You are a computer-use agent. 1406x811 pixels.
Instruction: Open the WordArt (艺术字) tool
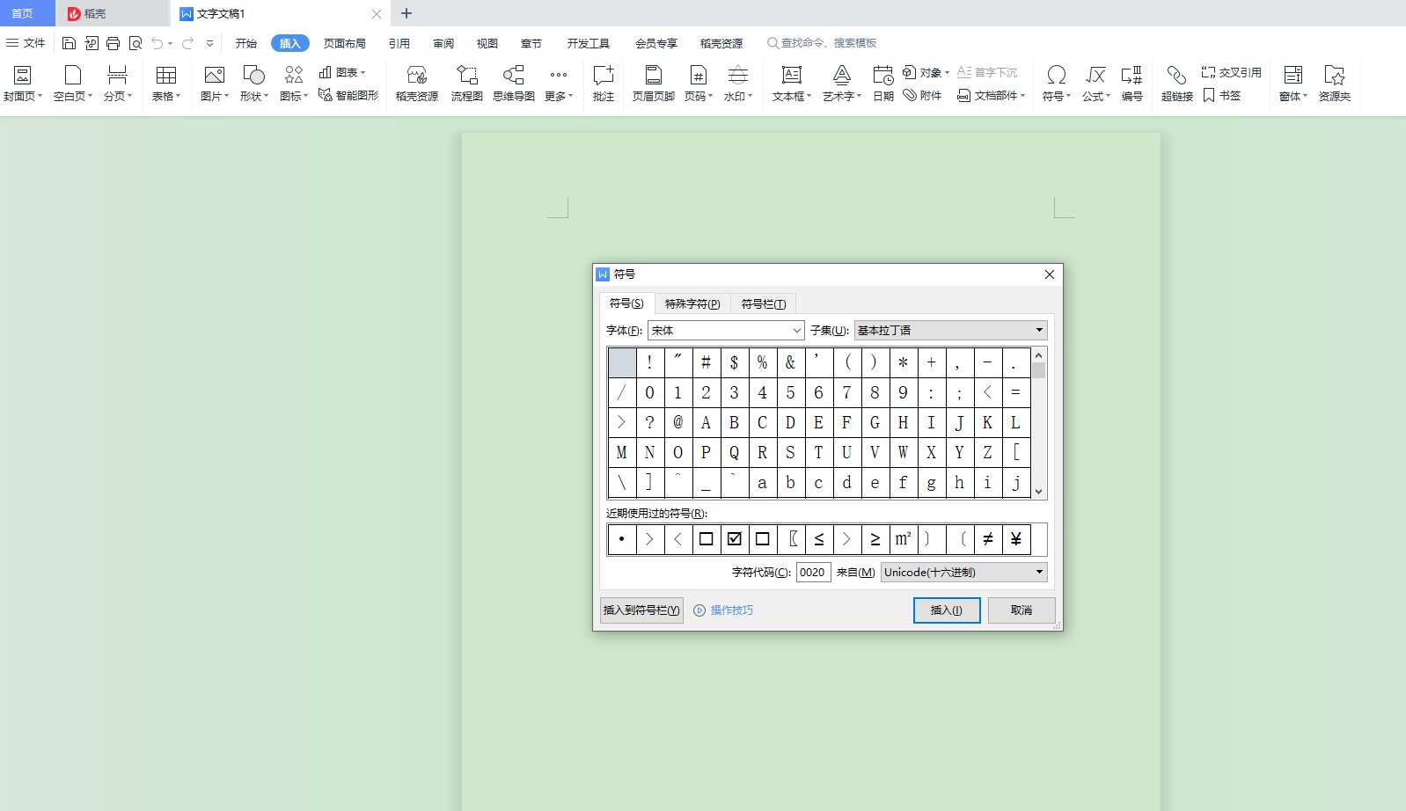(x=842, y=84)
